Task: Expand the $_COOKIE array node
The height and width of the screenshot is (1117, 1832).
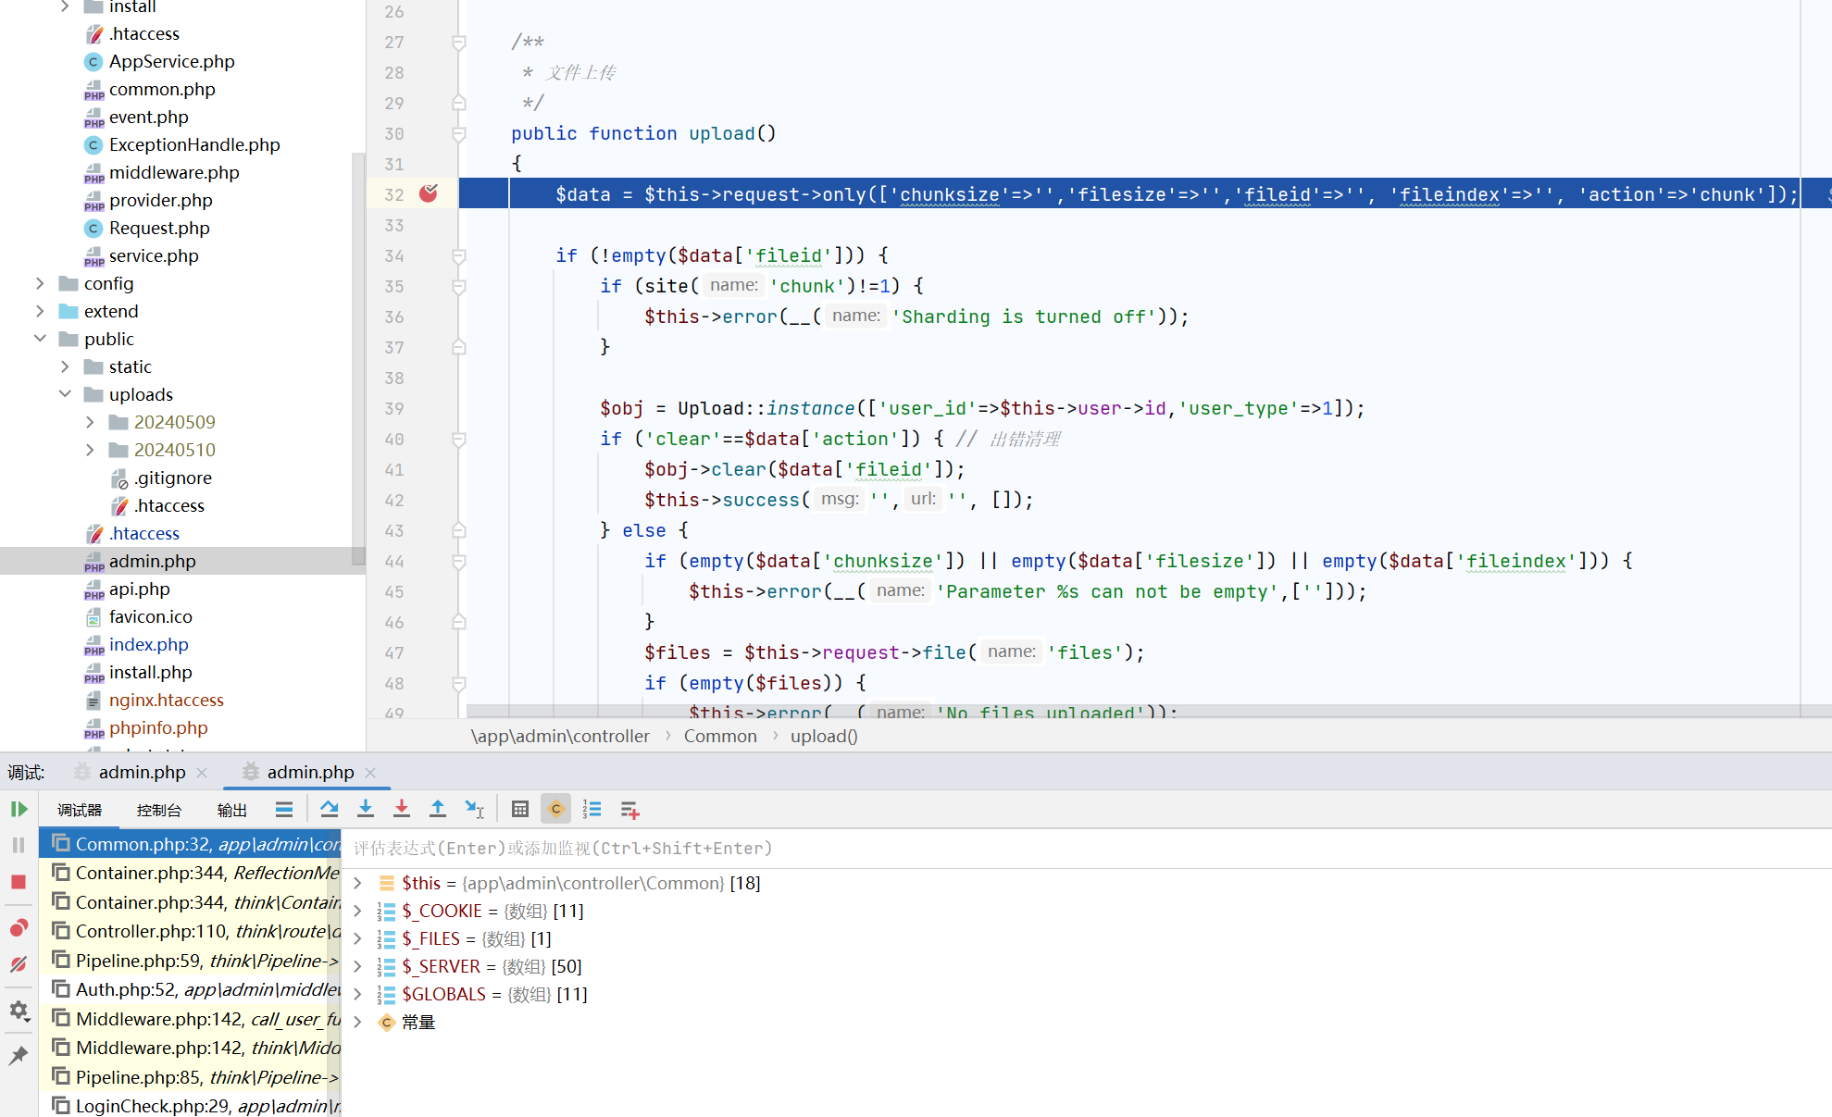Action: 358,911
